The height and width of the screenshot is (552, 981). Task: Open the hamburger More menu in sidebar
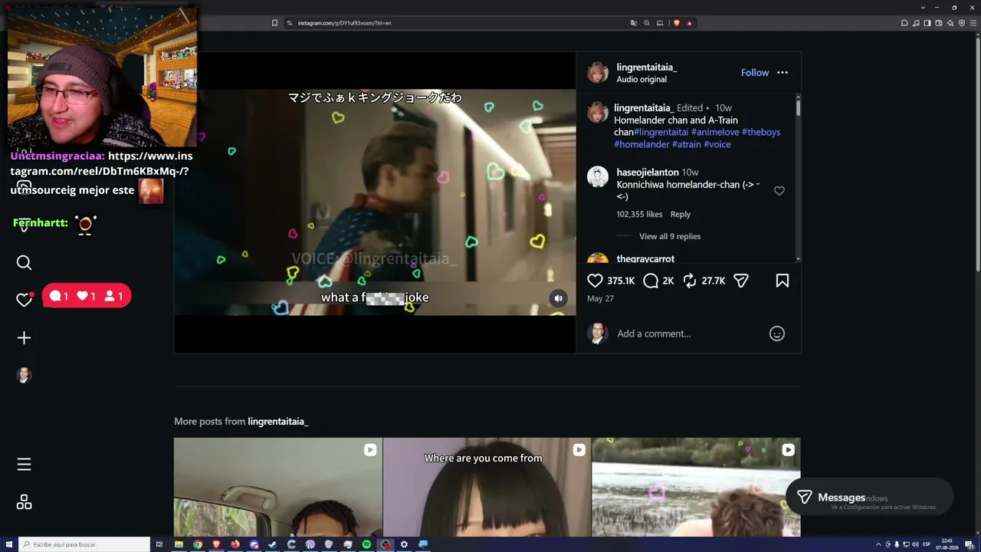24,465
